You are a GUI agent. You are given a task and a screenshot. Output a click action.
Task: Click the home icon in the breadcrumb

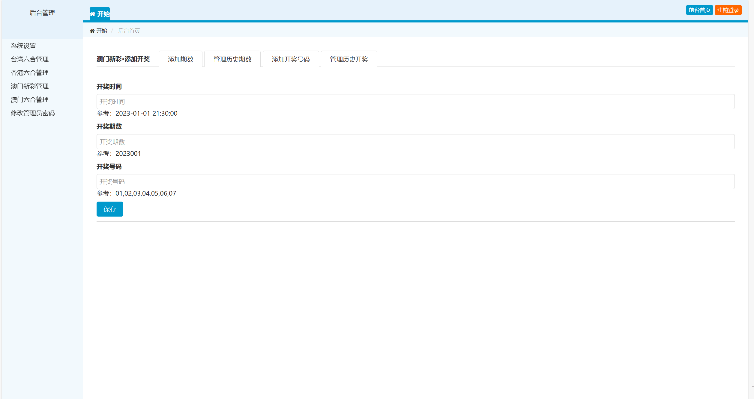(x=92, y=31)
